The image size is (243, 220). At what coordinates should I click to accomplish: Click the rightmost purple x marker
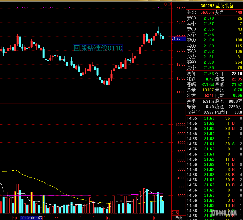pyautogui.click(x=158, y=8)
